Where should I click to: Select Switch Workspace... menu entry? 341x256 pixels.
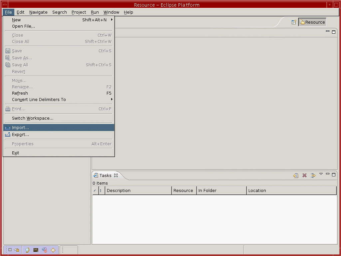pyautogui.click(x=33, y=118)
